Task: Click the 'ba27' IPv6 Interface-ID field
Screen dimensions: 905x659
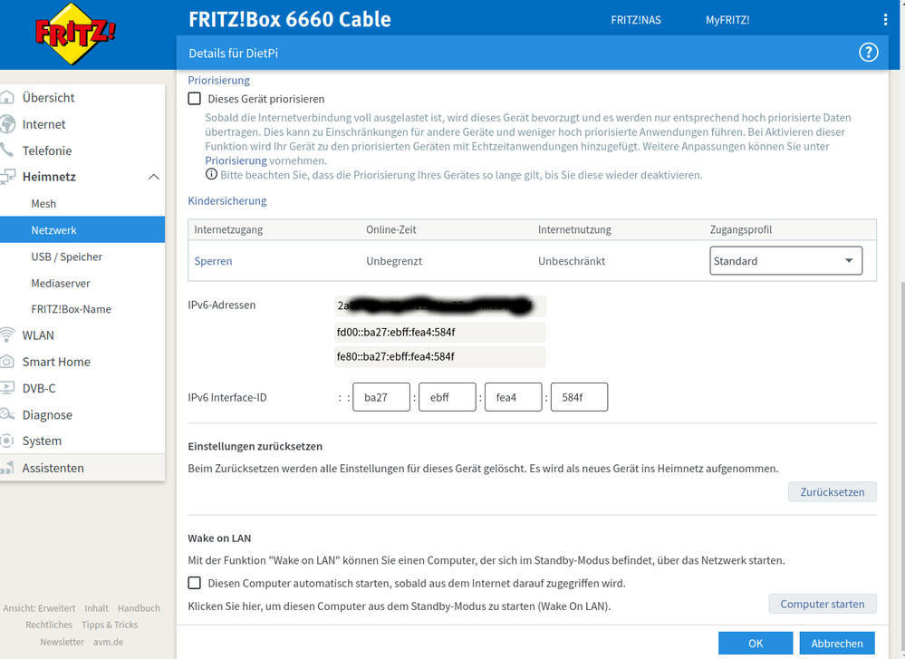Action: (380, 397)
